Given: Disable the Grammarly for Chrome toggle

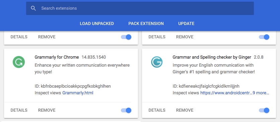Looking at the screenshot, I should click(126, 110).
